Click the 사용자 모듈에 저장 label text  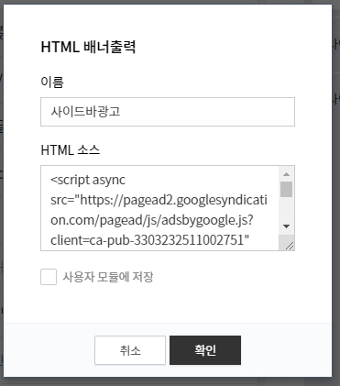point(108,277)
